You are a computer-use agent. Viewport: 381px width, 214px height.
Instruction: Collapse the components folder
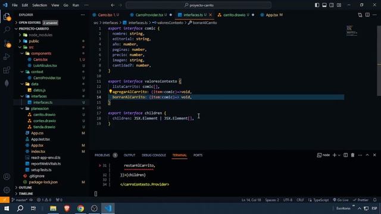[41, 53]
